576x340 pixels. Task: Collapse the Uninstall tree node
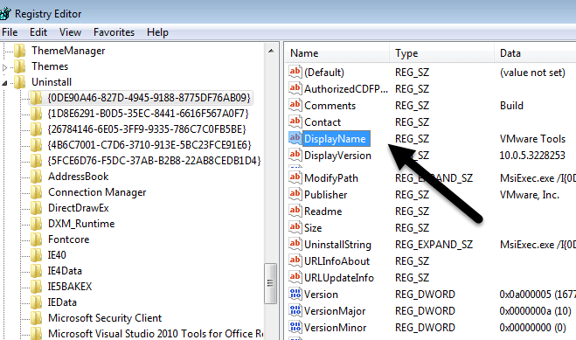pos(4,83)
